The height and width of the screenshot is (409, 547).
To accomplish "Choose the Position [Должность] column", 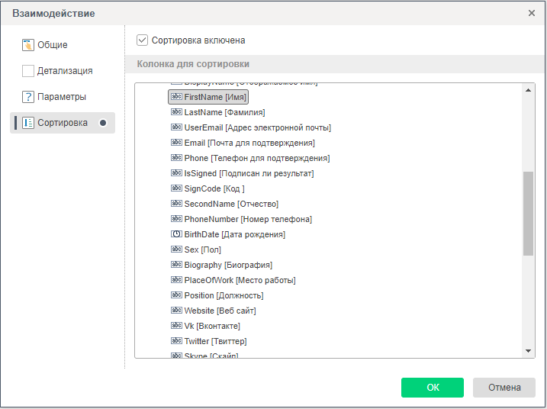I will 224,295.
